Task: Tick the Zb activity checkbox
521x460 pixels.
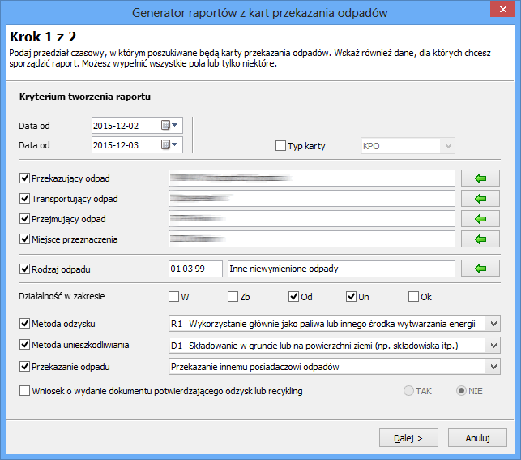Action: coord(233,297)
